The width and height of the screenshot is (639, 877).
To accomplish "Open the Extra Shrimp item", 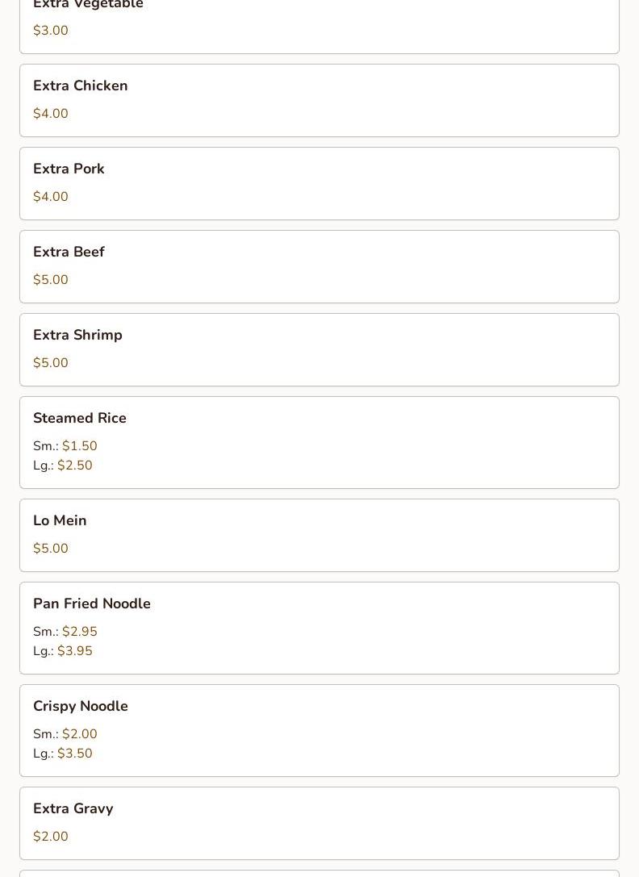I will pos(77,335).
